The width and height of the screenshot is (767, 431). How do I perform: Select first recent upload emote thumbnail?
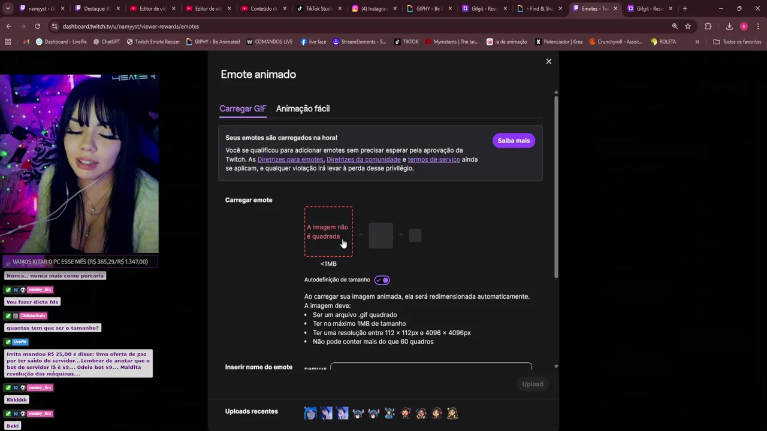(310, 413)
